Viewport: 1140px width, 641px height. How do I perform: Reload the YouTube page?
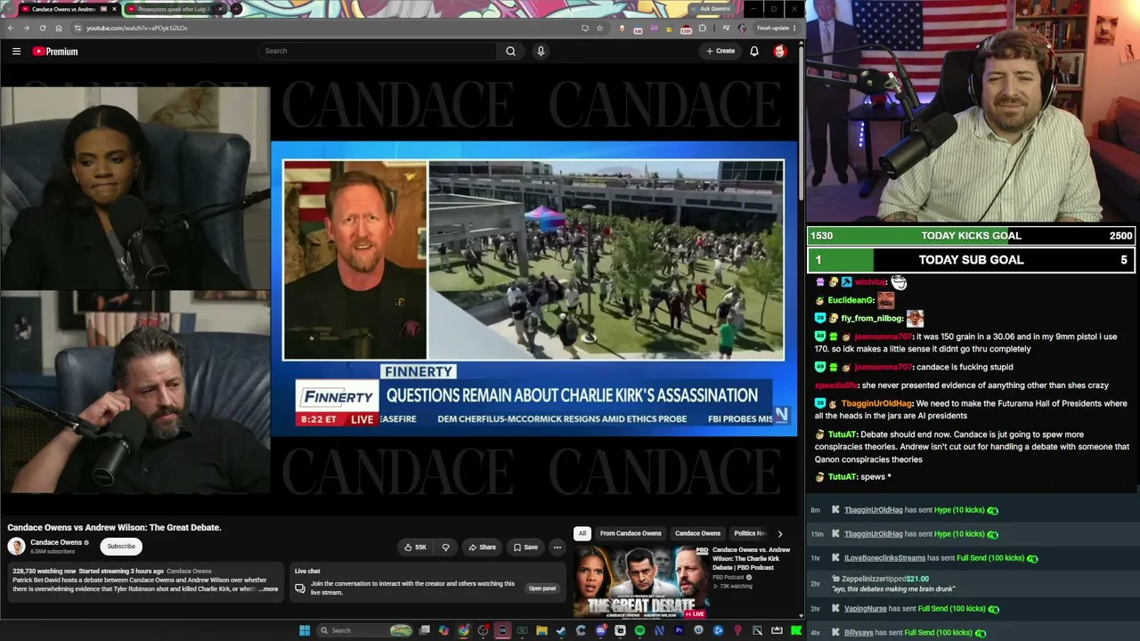(42, 28)
